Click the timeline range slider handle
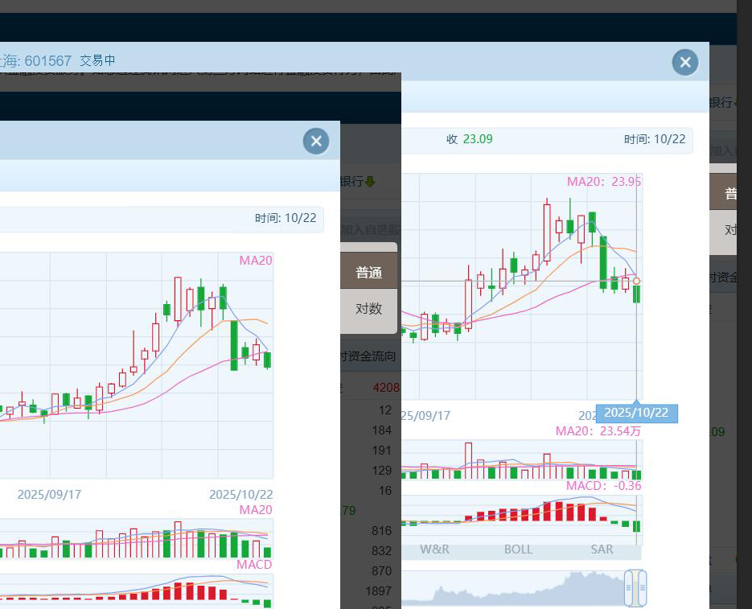This screenshot has height=609, width=752. [635, 588]
